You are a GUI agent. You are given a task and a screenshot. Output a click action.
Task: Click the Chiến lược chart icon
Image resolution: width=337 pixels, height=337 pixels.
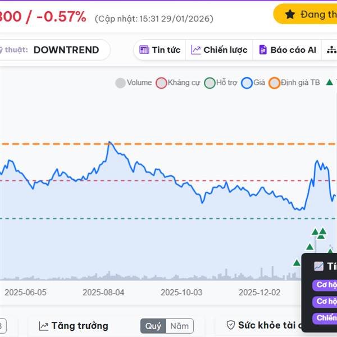click(196, 50)
